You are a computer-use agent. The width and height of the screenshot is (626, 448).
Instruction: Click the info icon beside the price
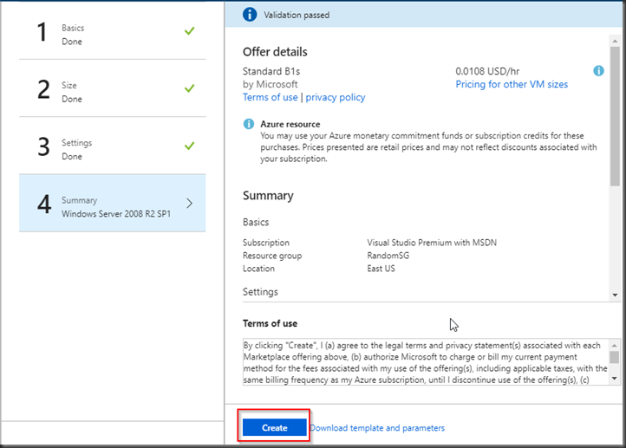598,71
